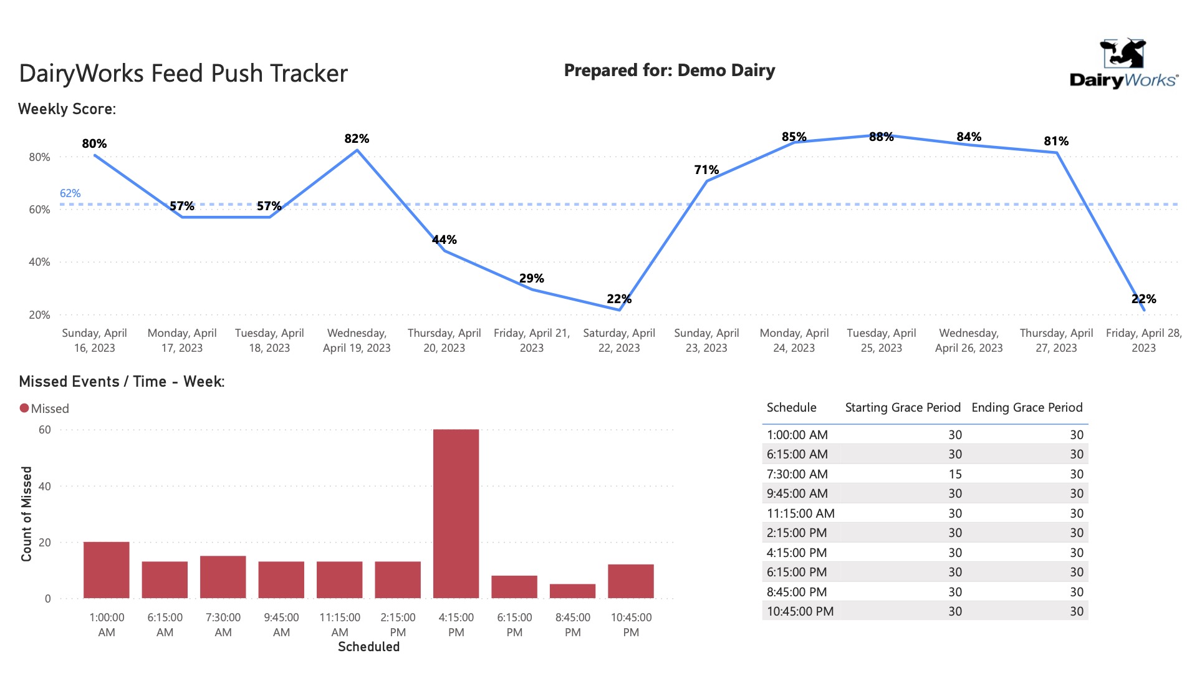Click the 8:45:00 PM bar in chart
The image size is (1197, 683).
[x=572, y=591]
